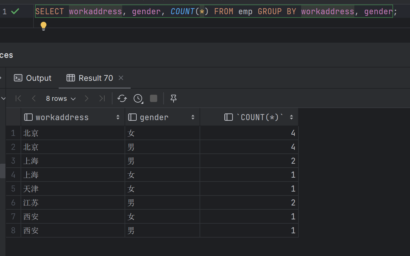
Task: Go to the last page of results
Action: coord(102,98)
